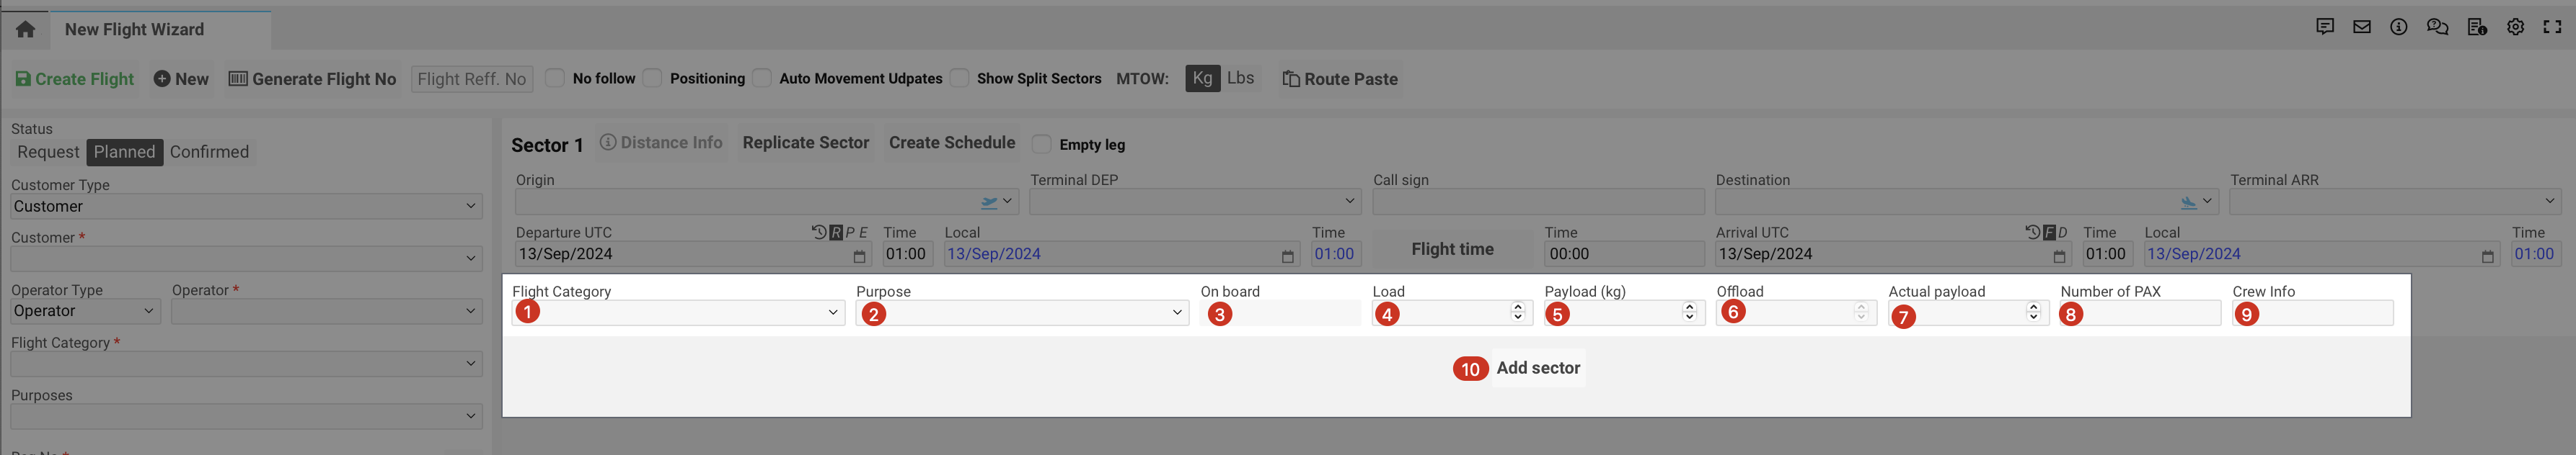Click the home icon
Viewport: 2576px width, 455px height.
(25, 30)
